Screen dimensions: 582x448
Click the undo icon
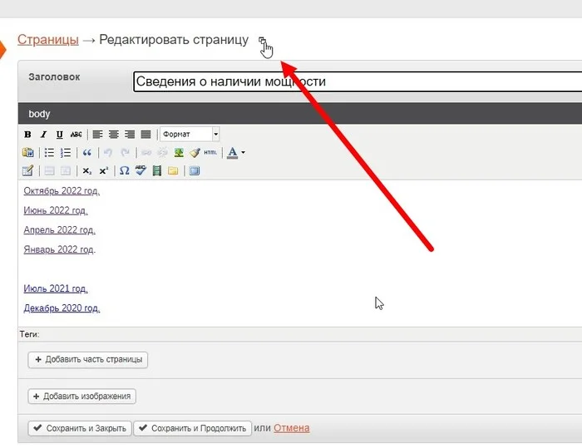108,153
